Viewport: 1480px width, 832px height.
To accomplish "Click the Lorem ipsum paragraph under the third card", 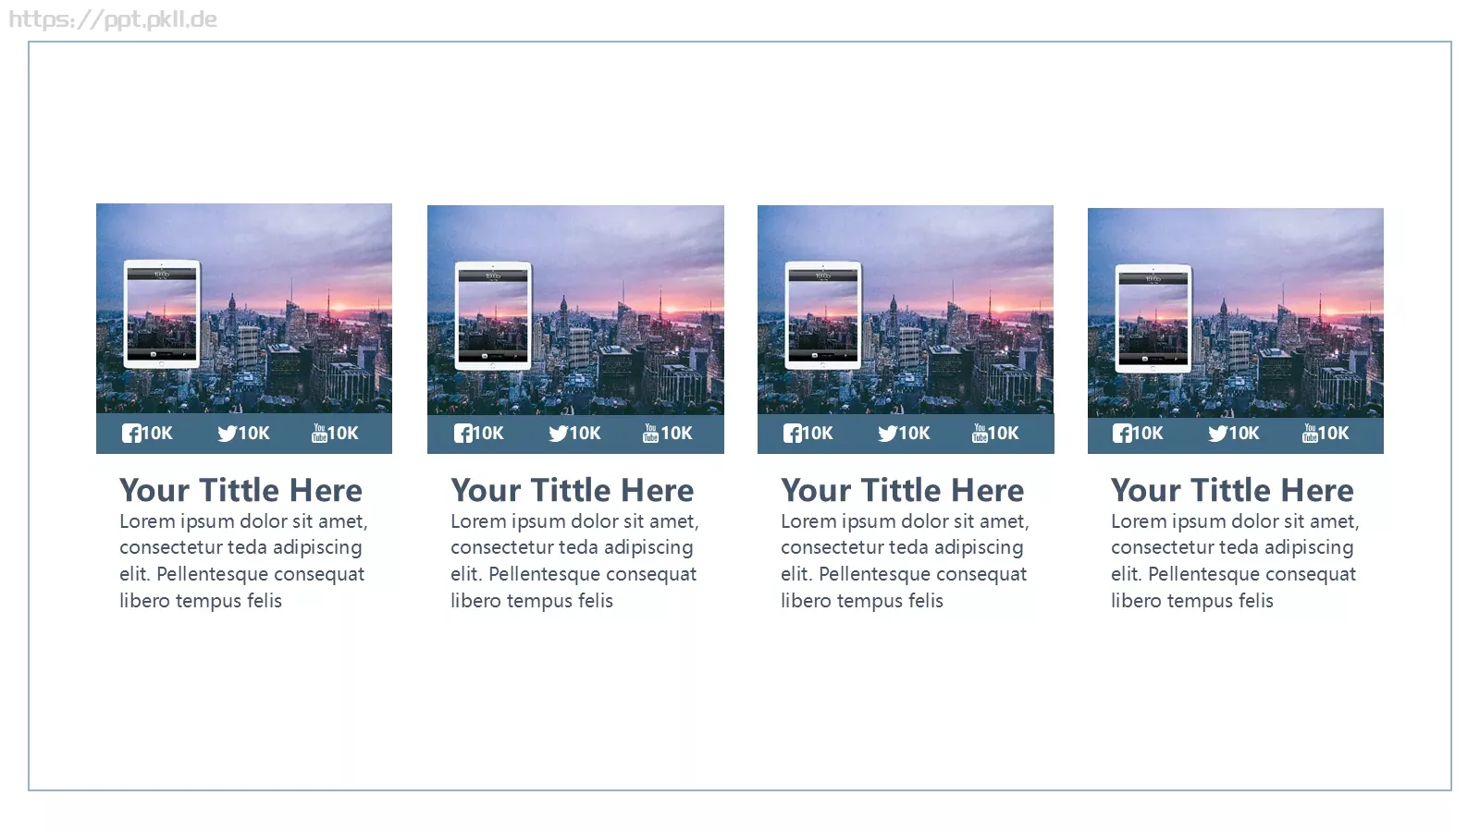I will 905,561.
